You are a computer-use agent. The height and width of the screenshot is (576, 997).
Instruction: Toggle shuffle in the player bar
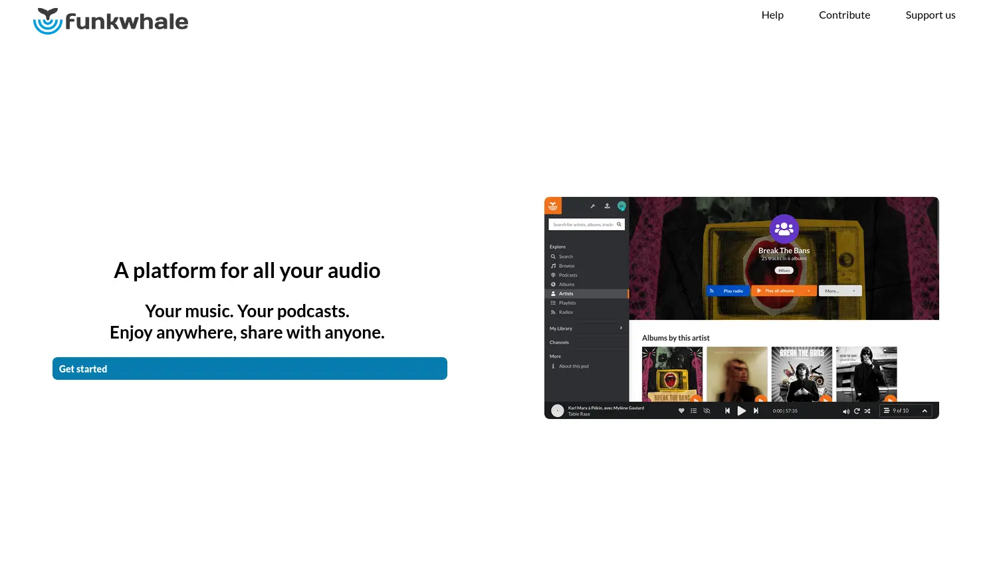[867, 411]
